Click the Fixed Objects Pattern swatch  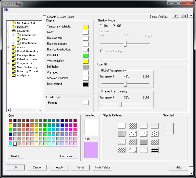86,103
